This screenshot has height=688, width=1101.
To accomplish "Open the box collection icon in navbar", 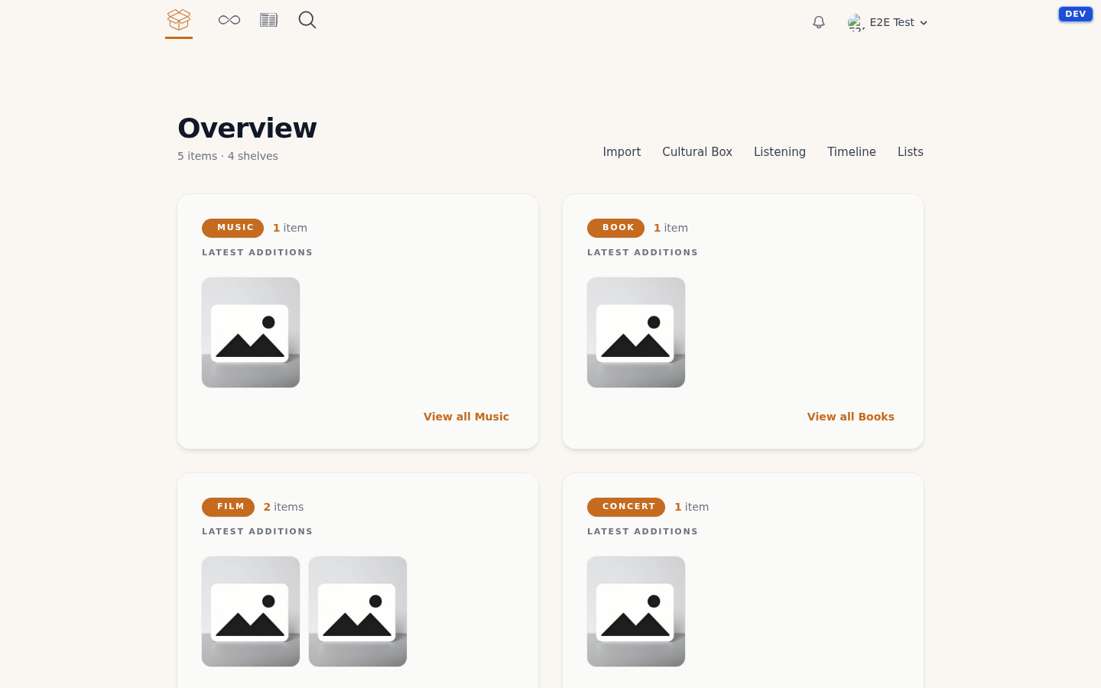I will click(179, 20).
